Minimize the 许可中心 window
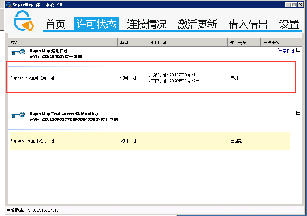Screen dimensions: 307x216 point(288,5)
